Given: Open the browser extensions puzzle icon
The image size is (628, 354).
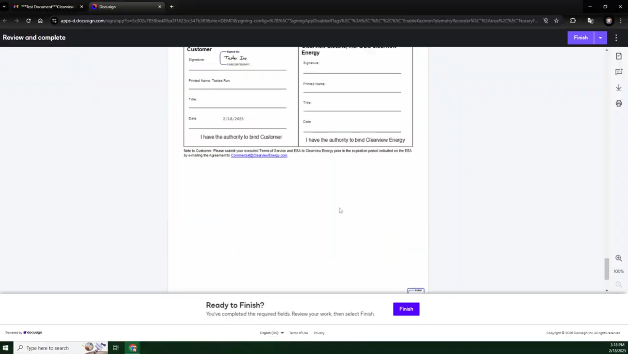Looking at the screenshot, I should coord(573,21).
